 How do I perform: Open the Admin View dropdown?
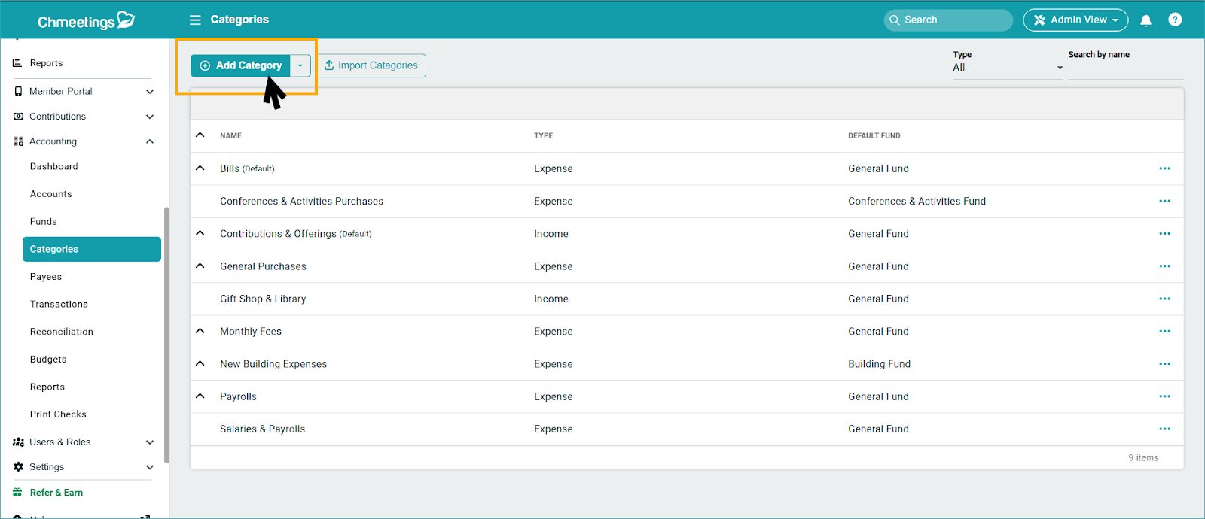[1075, 20]
